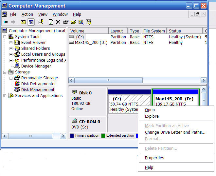Click the Help question-mark toolbar icon

pos(41,22)
